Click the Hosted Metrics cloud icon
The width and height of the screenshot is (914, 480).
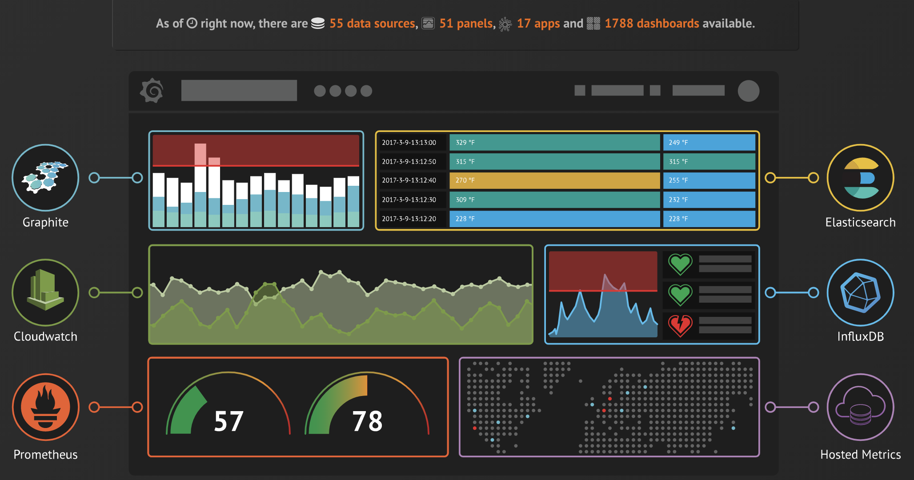(860, 407)
